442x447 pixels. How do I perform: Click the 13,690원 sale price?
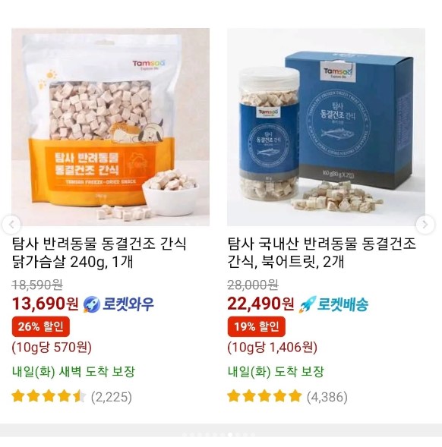[45, 304]
